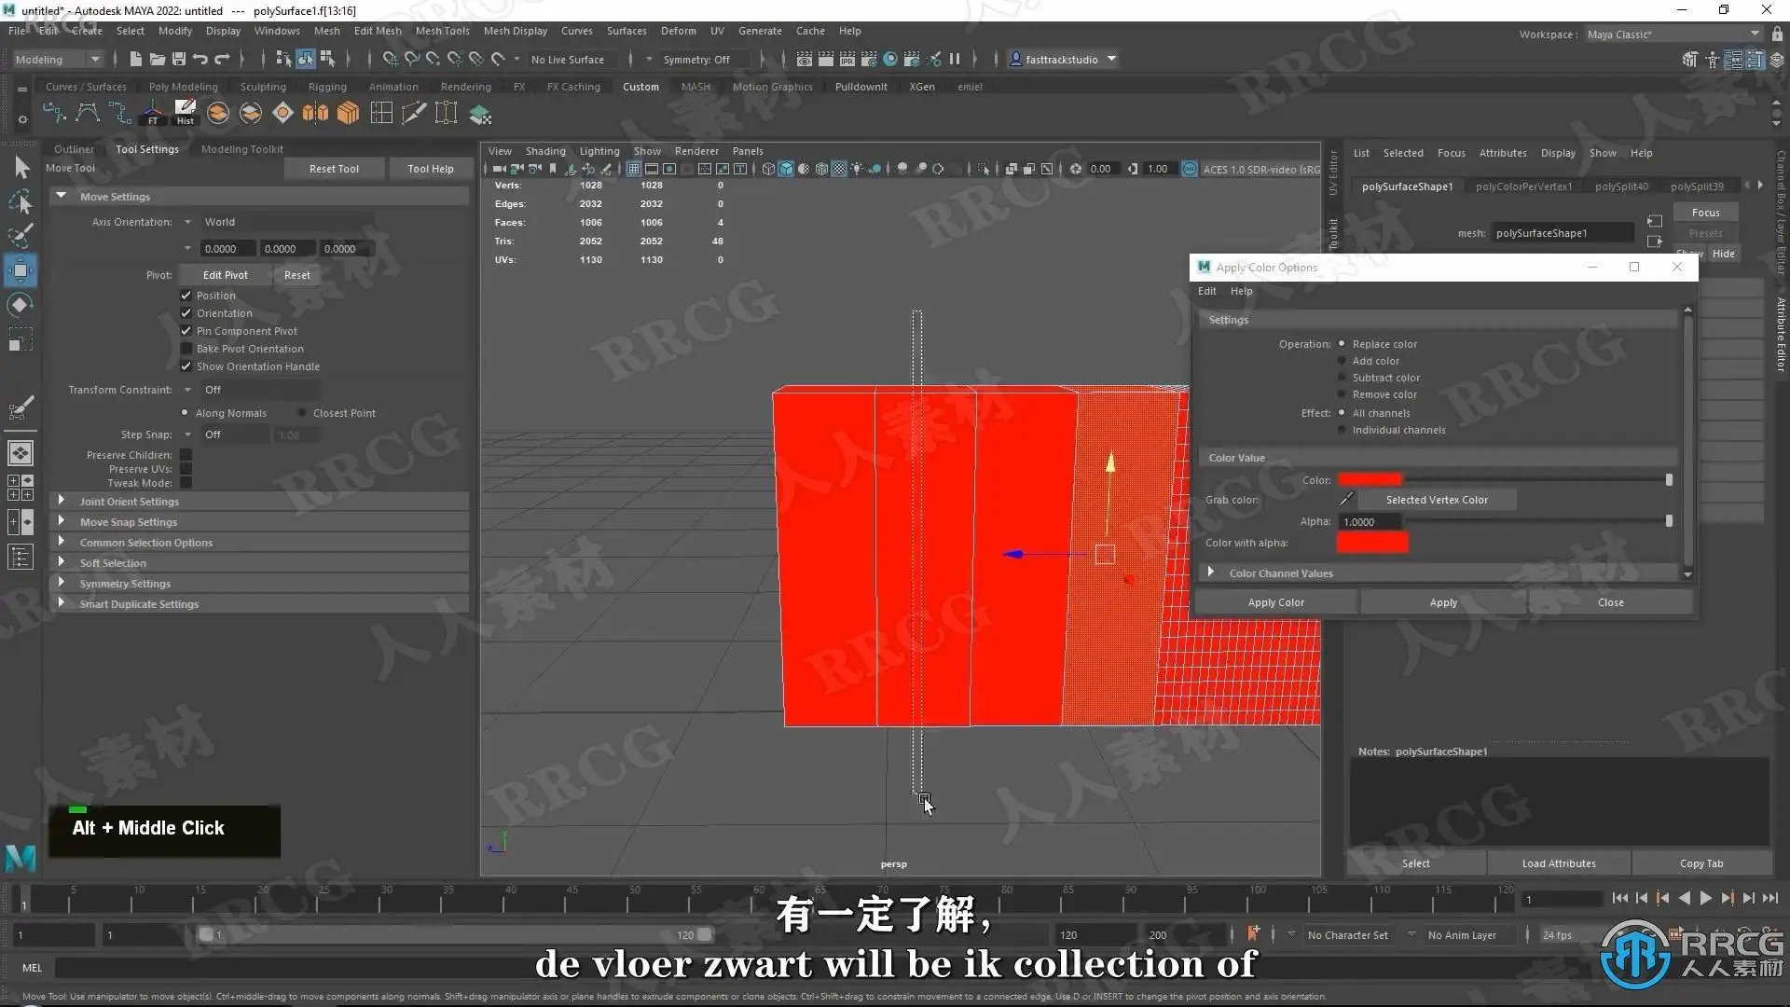Image resolution: width=1790 pixels, height=1007 pixels.
Task: Click the Paint Selection tool icon
Action: [21, 235]
